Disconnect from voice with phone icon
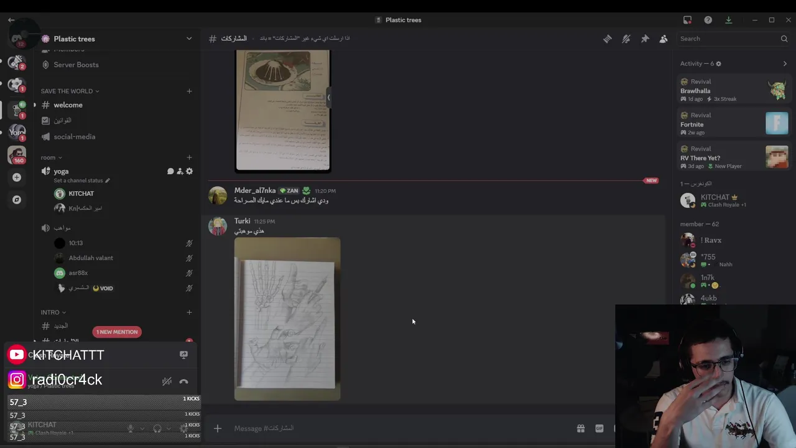 point(183,381)
